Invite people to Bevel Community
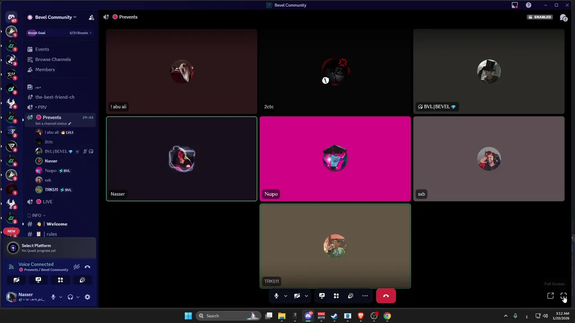The height and width of the screenshot is (323, 575). point(91,17)
